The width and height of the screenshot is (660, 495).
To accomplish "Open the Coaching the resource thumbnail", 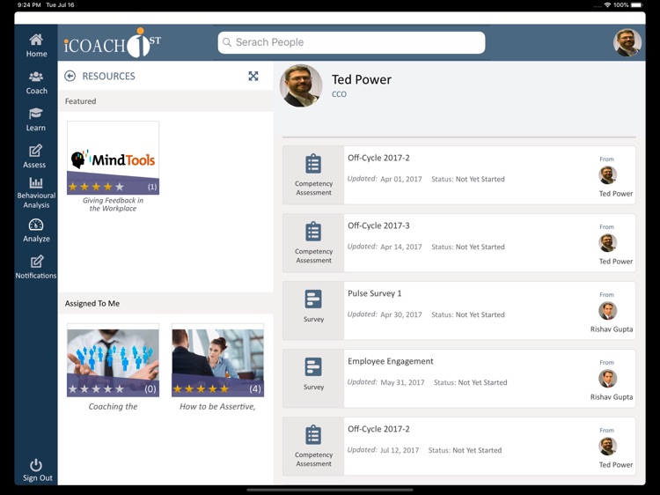I will (113, 360).
